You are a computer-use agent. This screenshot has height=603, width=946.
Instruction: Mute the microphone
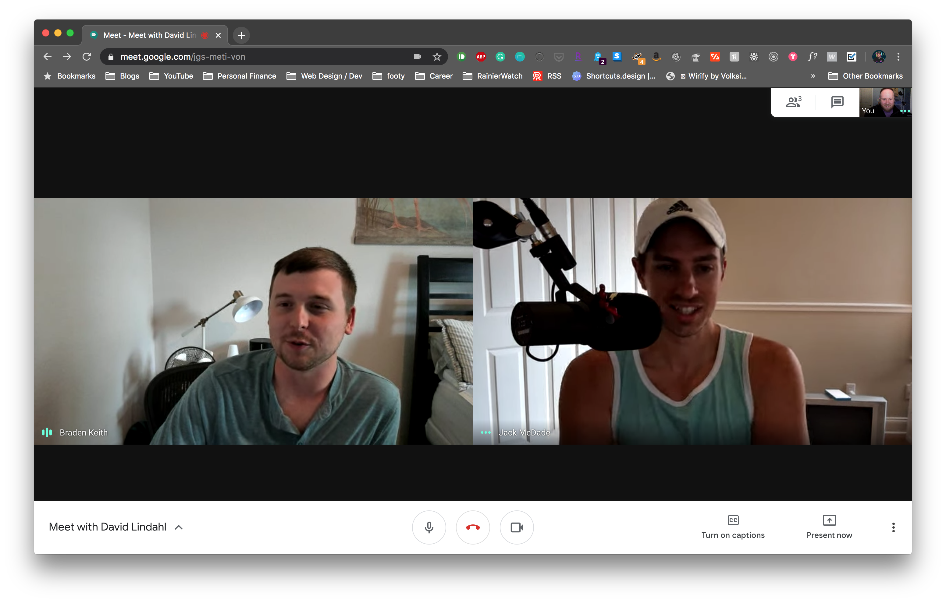click(429, 527)
